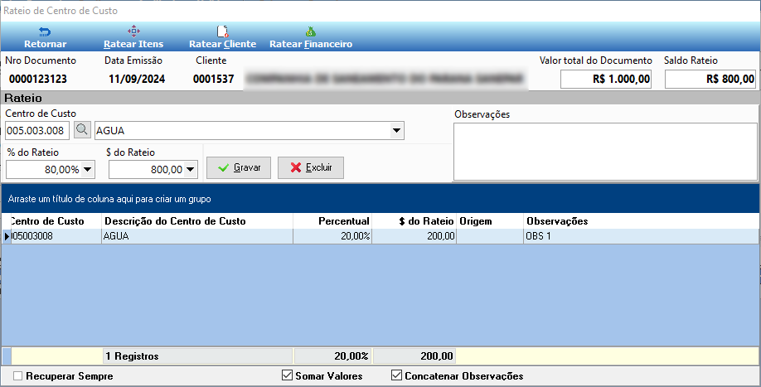
Task: Click the row indicator arrow of first row
Action: click(7, 236)
